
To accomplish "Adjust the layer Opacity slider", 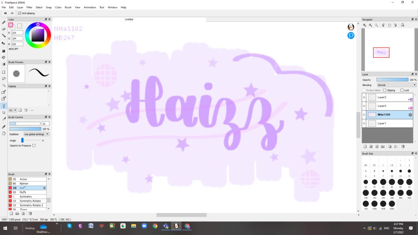I will point(392,80).
